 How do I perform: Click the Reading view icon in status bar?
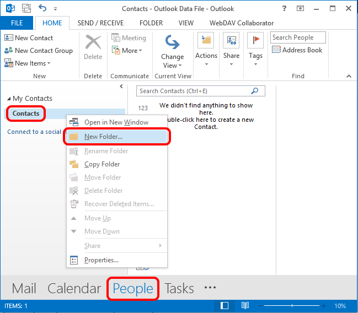pos(245,306)
